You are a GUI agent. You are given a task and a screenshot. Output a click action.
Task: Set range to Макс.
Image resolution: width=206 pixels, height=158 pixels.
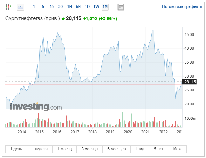pyautogui.click(x=178, y=149)
